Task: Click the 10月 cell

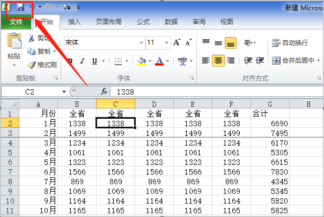Action: (38, 211)
